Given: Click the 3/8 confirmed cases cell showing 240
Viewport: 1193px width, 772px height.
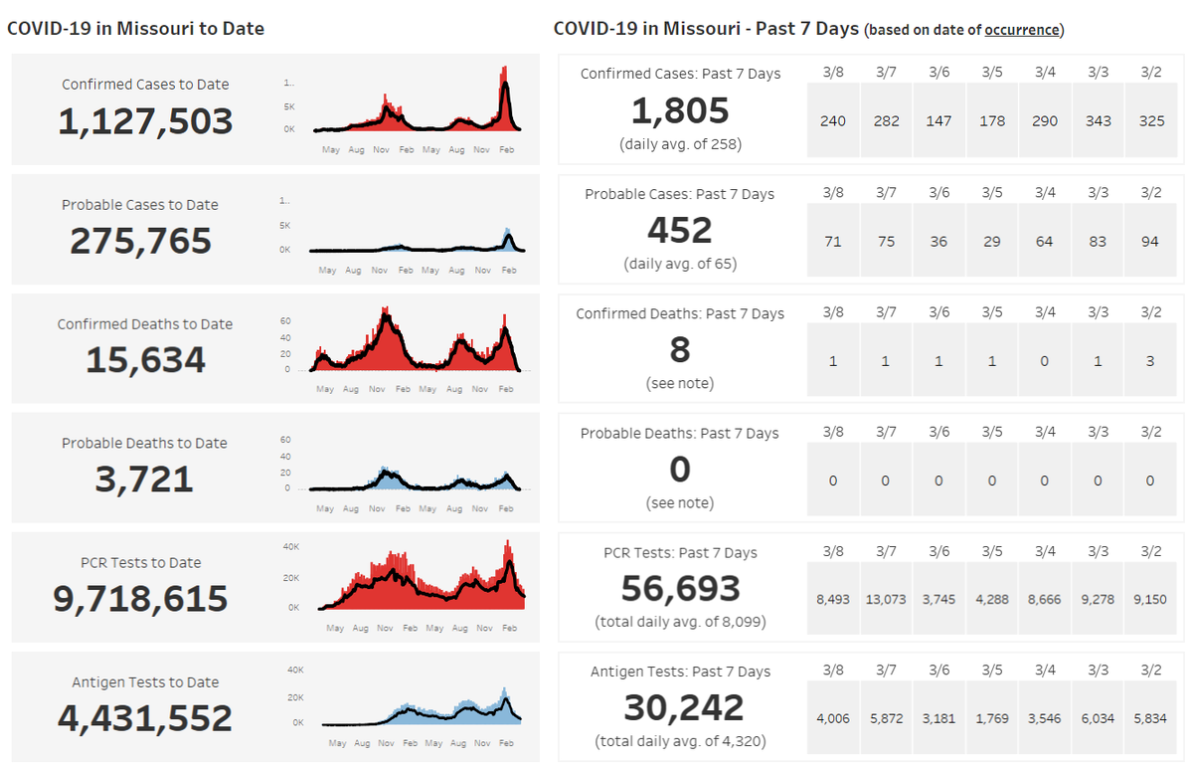Looking at the screenshot, I should pos(833,121).
